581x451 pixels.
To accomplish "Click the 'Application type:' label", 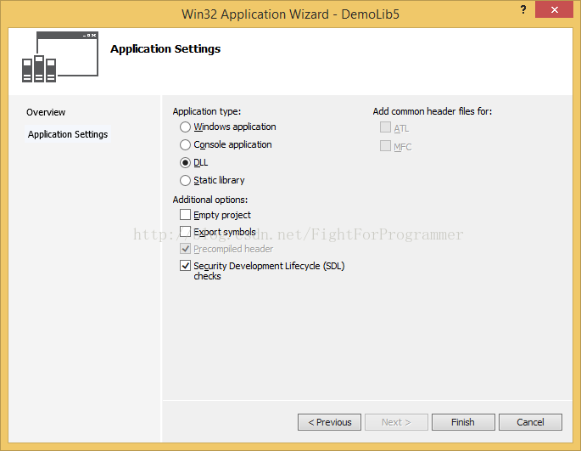I will tap(207, 111).
